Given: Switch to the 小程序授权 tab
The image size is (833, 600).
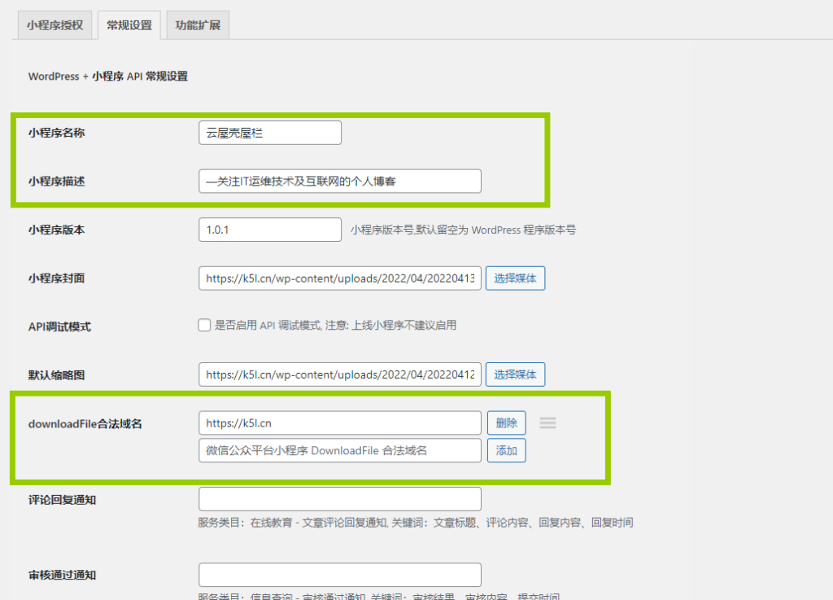Looking at the screenshot, I should (55, 25).
